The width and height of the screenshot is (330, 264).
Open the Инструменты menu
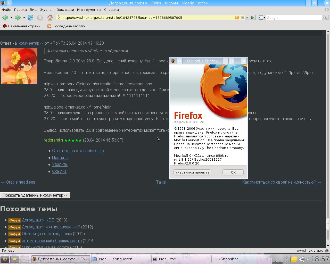point(89,10)
